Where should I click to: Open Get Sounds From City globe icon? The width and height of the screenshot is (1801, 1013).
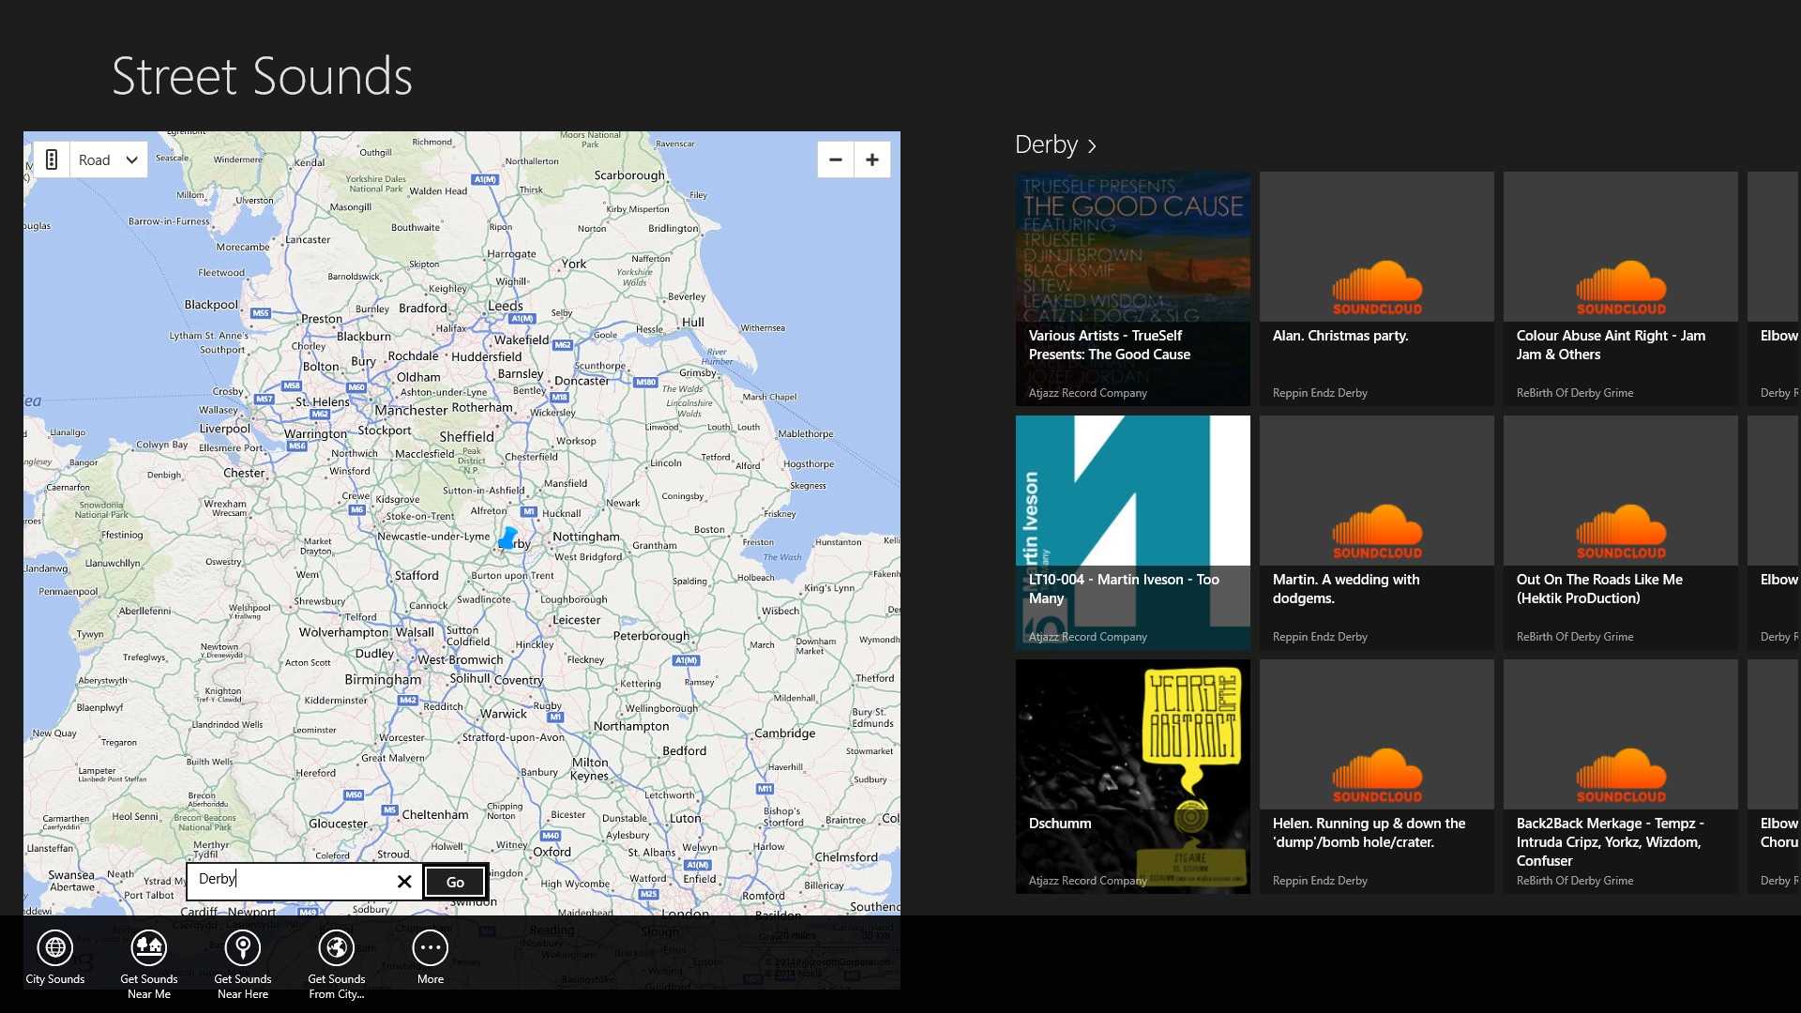click(337, 948)
